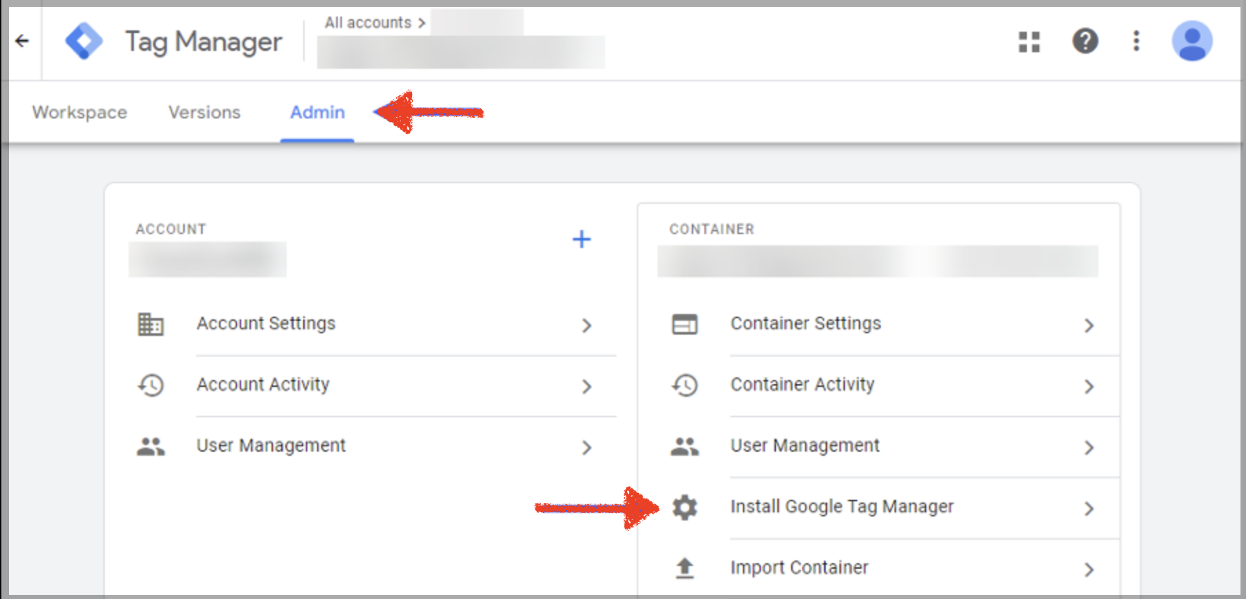Click the container User Management people icon
This screenshot has height=599, width=1246.
(x=684, y=446)
